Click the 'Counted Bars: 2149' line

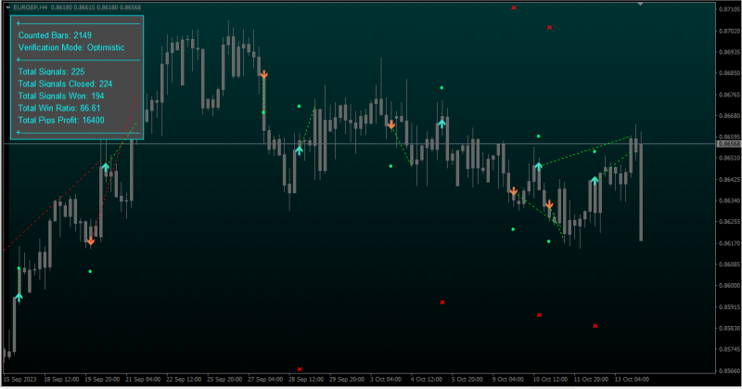point(55,35)
